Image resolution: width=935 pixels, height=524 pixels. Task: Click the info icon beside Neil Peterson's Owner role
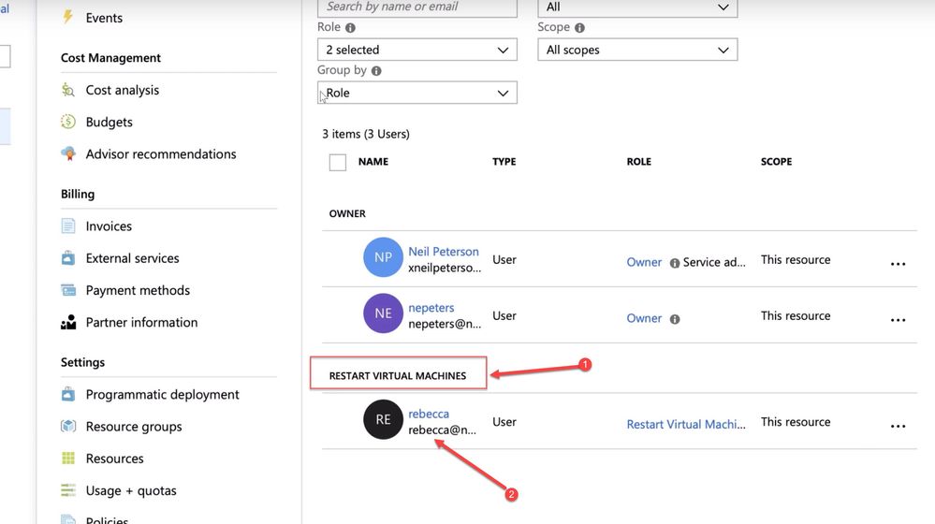[x=675, y=263]
